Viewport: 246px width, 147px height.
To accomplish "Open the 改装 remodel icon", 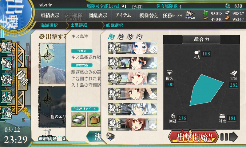I will coord(6,80).
